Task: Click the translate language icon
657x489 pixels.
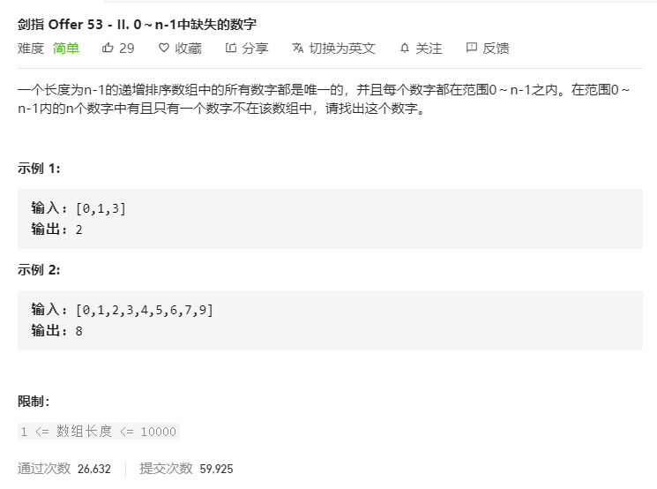Action: click(x=298, y=48)
